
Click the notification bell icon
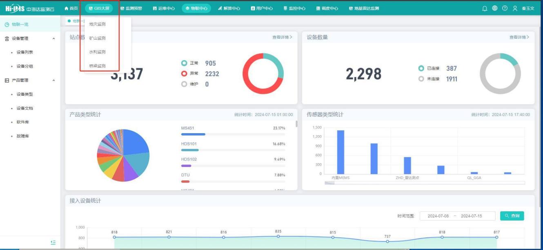[485, 8]
